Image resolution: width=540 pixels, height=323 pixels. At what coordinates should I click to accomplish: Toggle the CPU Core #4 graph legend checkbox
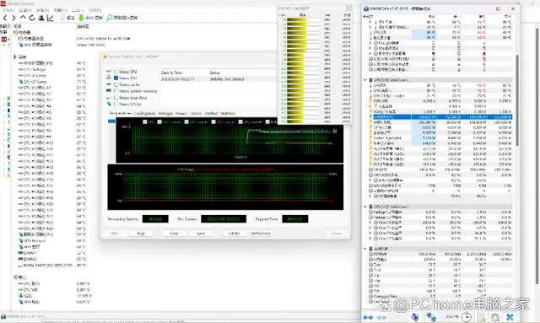click(240, 122)
